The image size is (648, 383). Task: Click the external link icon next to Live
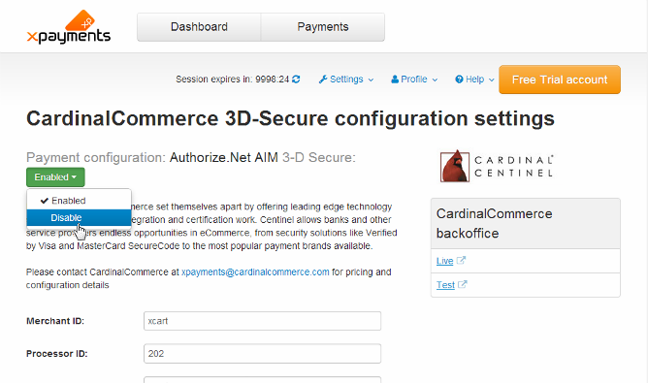(461, 260)
